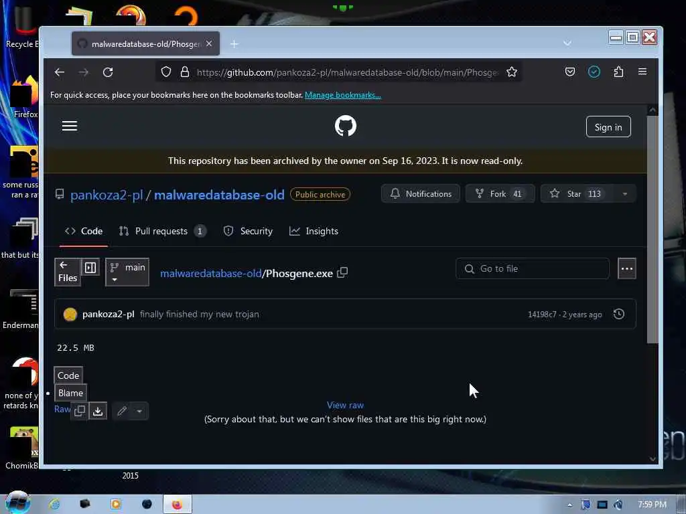Open the Security tab
The height and width of the screenshot is (514, 686).
point(248,231)
